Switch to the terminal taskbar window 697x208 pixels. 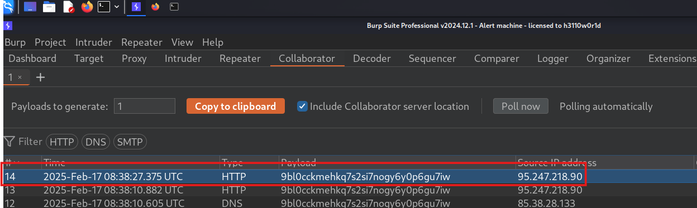coord(174,7)
